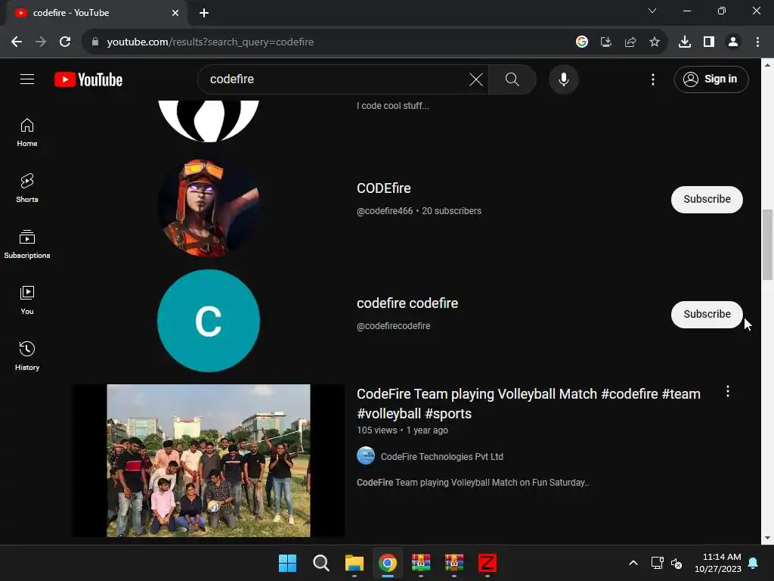Open codefire codefire channel name
The height and width of the screenshot is (581, 774).
point(407,303)
